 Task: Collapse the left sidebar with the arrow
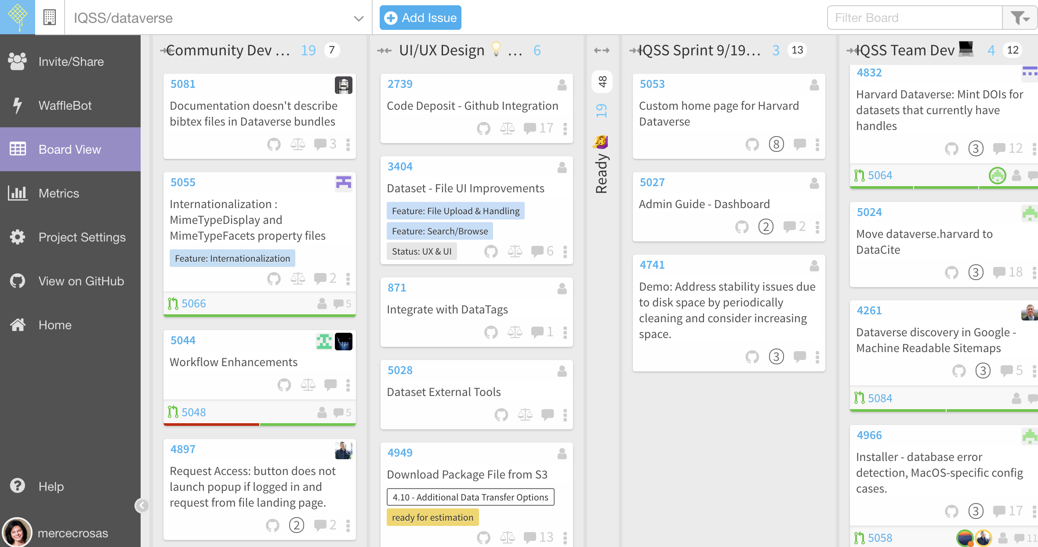(141, 506)
